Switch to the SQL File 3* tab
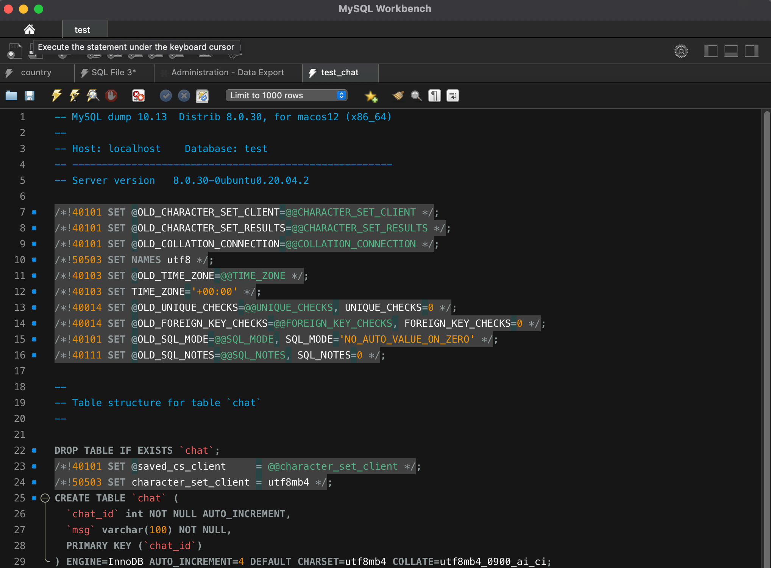Image resolution: width=771 pixels, height=568 pixels. point(114,73)
